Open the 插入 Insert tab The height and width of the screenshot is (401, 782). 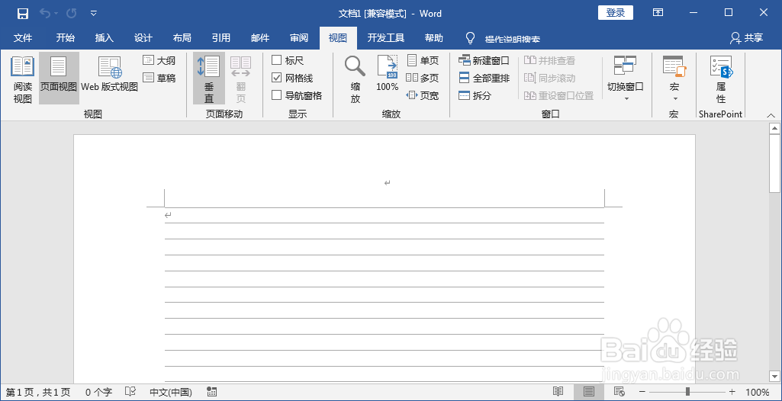(x=105, y=38)
